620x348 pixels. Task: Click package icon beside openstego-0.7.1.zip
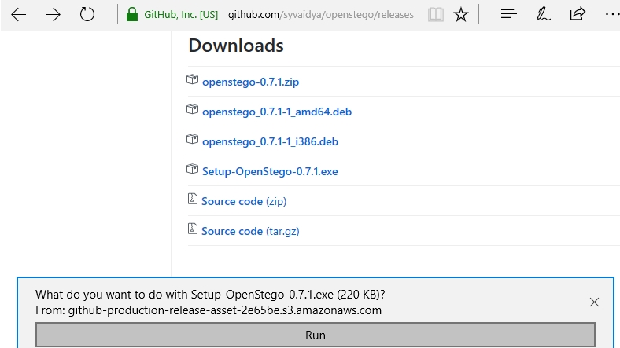pyautogui.click(x=192, y=79)
